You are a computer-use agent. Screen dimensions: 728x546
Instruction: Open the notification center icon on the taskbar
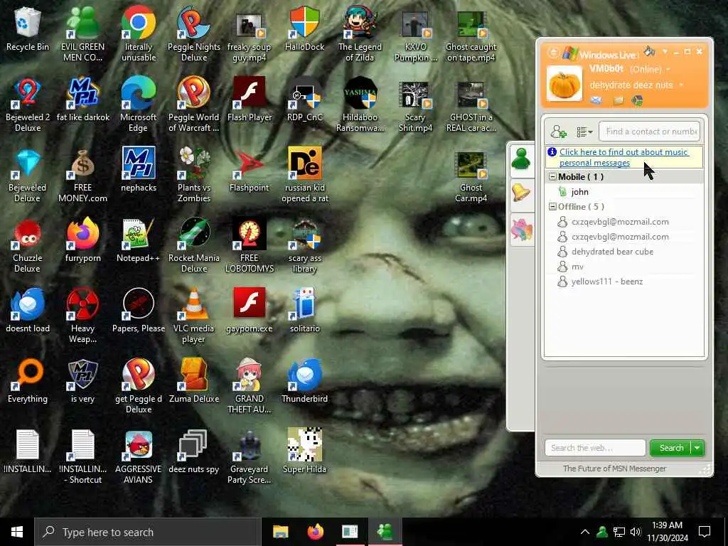pyautogui.click(x=705, y=532)
